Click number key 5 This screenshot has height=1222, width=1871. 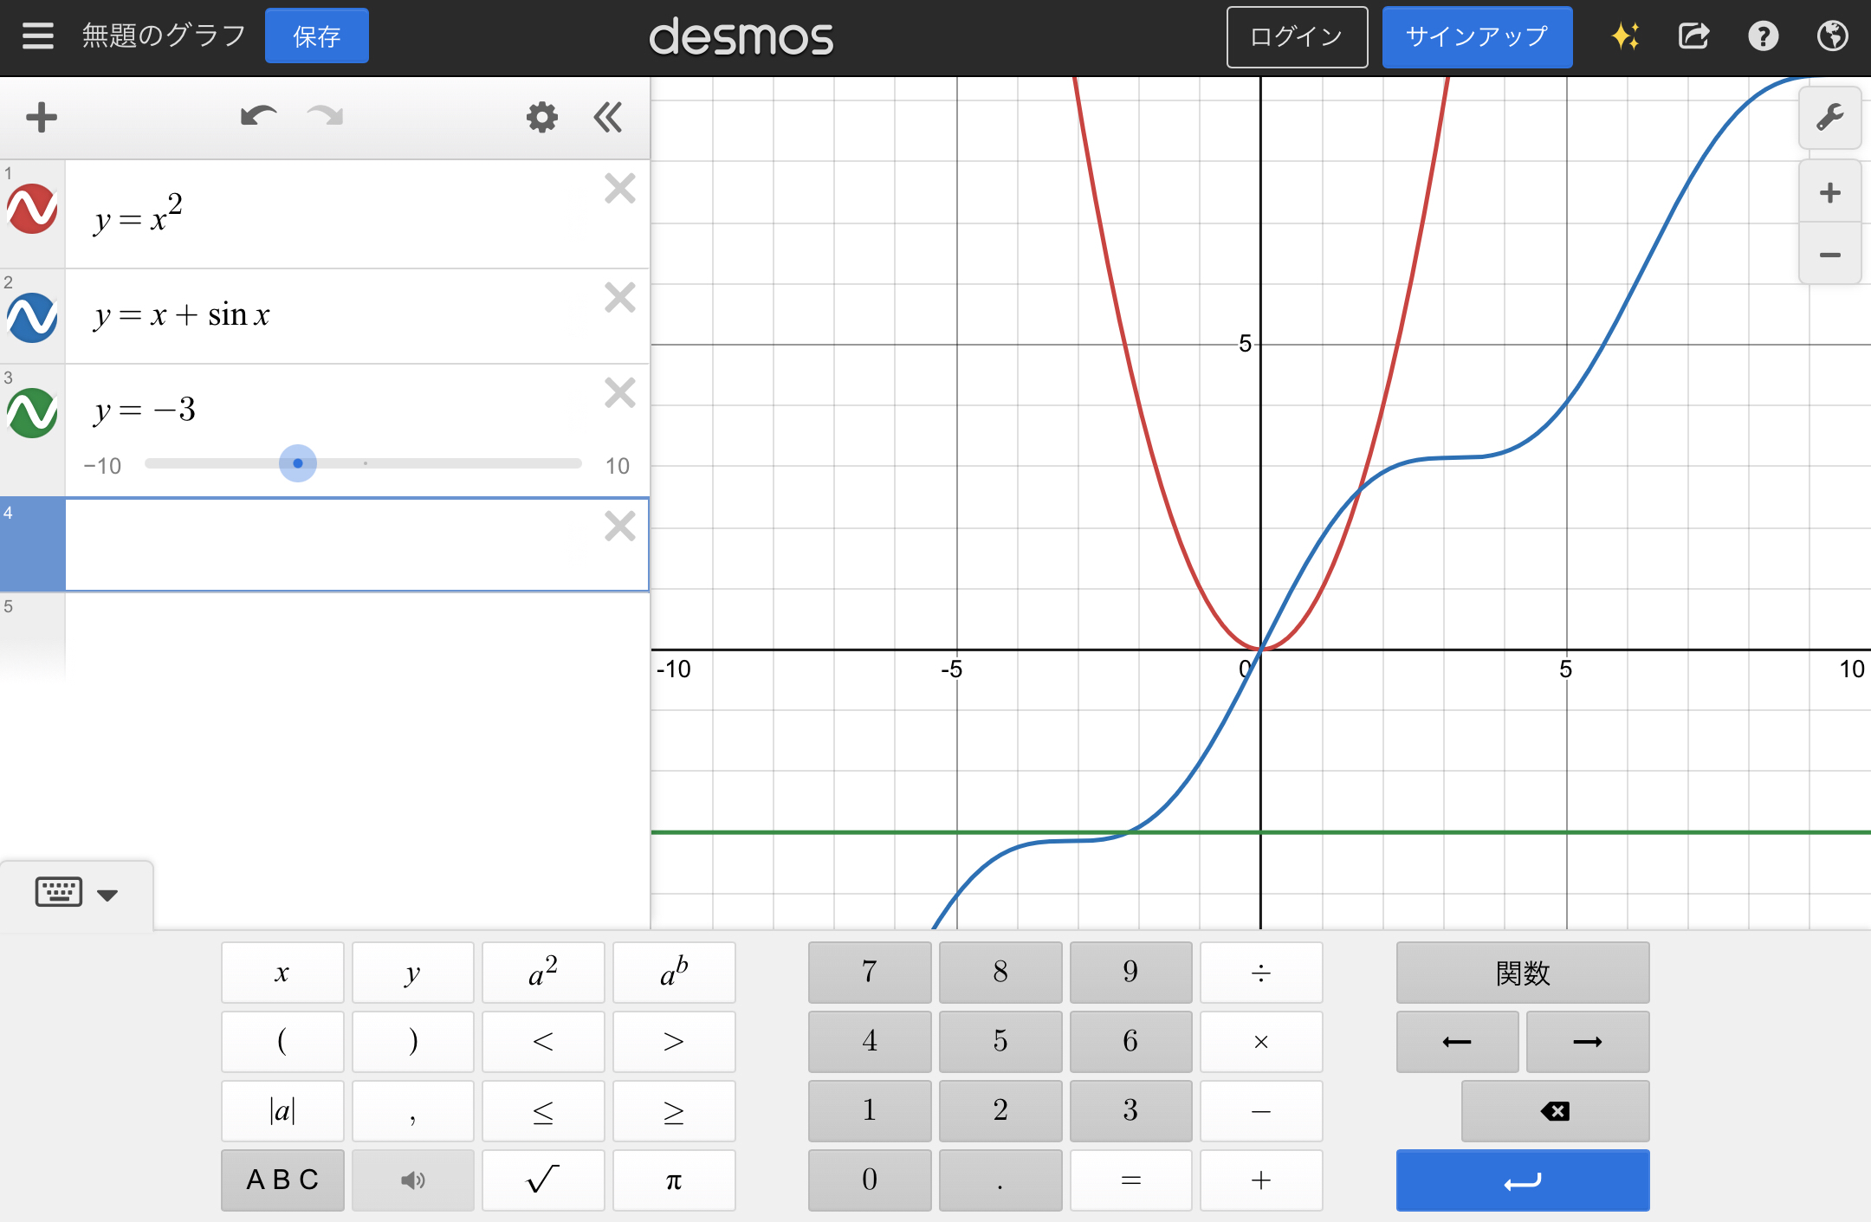tap(1000, 1042)
